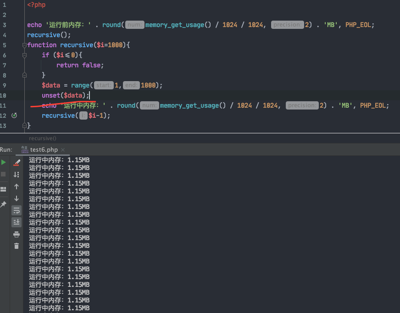Click the recursive(); call on line 4
Image resolution: width=400 pixels, height=313 pixels.
click(49, 35)
